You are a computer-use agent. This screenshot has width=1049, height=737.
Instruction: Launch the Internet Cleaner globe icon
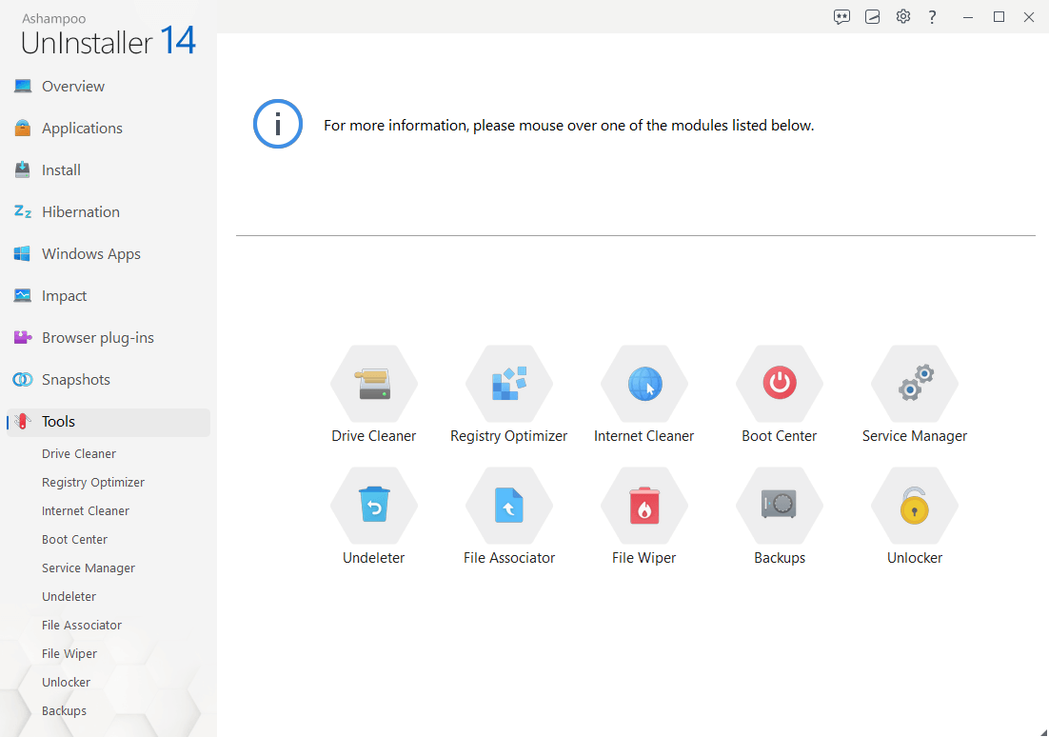pos(644,384)
